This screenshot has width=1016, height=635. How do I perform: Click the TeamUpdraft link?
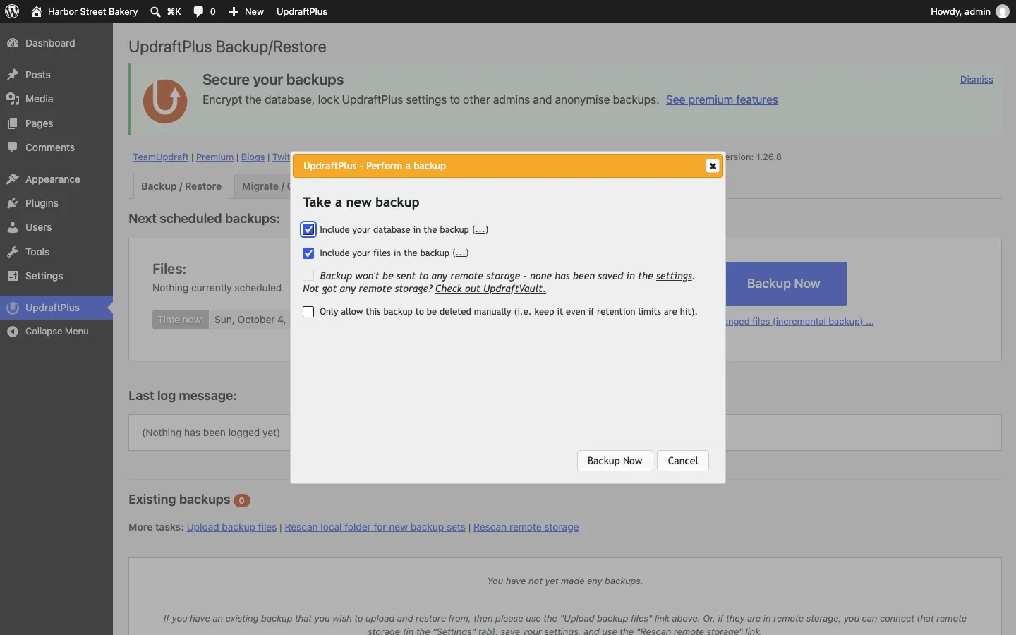pos(161,157)
